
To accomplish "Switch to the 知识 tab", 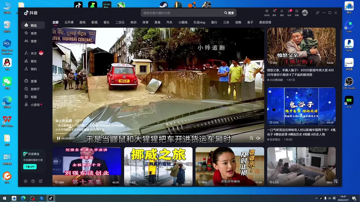I will pos(133,22).
